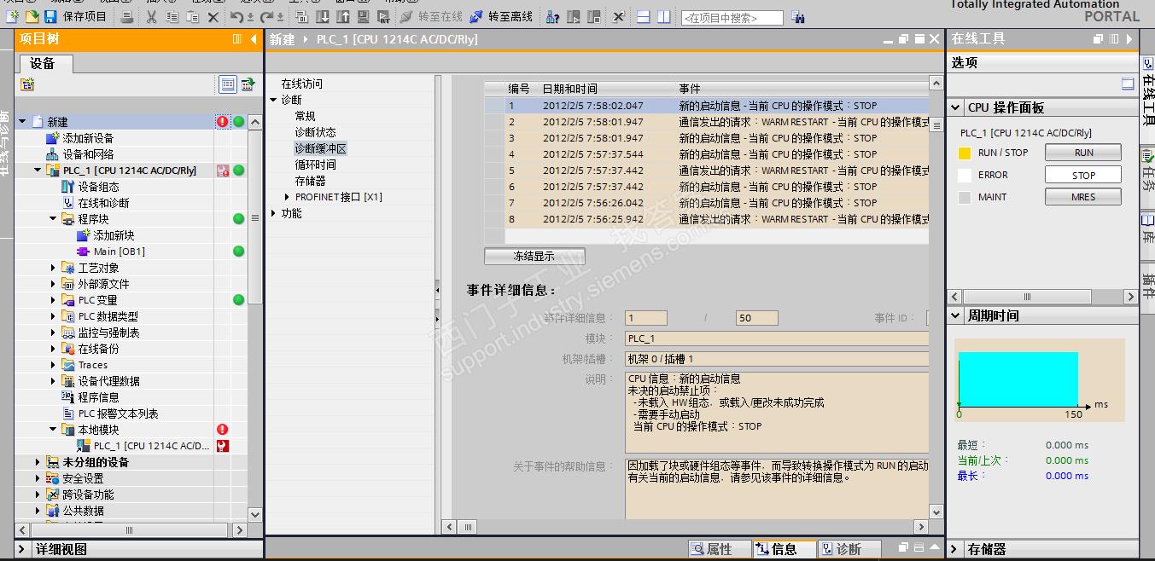Switch to the 任务 side tab
Image resolution: width=1155 pixels, height=561 pixels.
pos(1147,178)
